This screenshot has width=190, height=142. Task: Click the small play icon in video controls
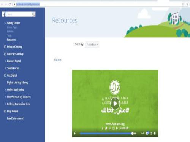[x=75, y=134]
